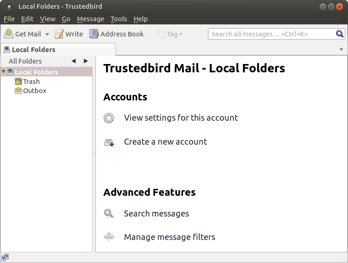Open the Tools menu
This screenshot has height=263, width=348.
coord(118,19)
